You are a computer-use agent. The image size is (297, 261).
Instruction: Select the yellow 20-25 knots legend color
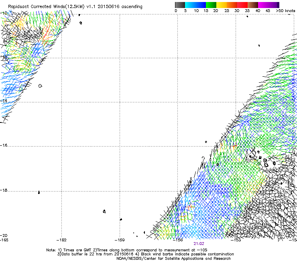click(222, 5)
